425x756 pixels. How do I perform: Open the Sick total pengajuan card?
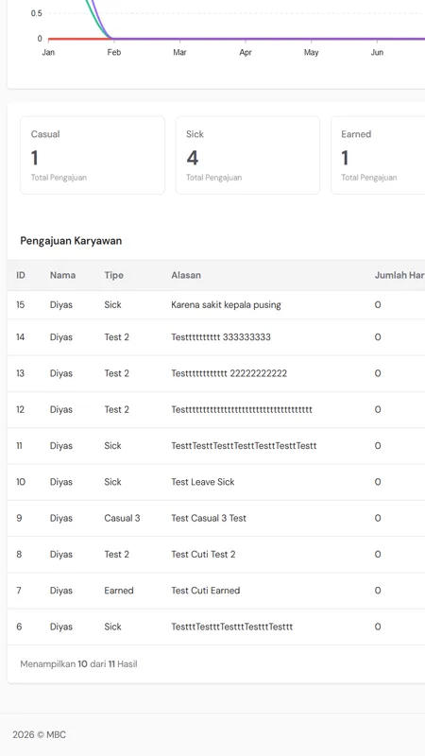tap(247, 155)
